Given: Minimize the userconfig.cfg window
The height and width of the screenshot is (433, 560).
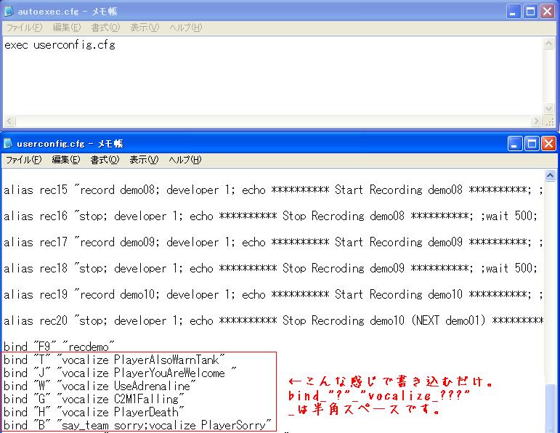Looking at the screenshot, I should 515,144.
